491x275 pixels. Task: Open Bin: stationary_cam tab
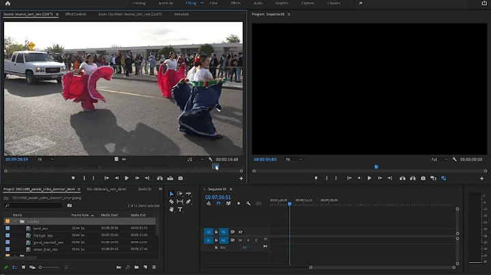106,189
